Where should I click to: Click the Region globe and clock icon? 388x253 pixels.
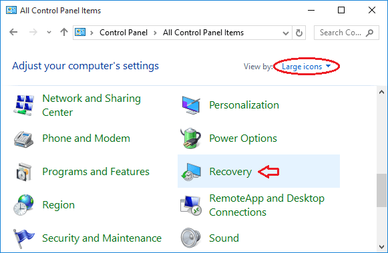pyautogui.click(x=23, y=205)
